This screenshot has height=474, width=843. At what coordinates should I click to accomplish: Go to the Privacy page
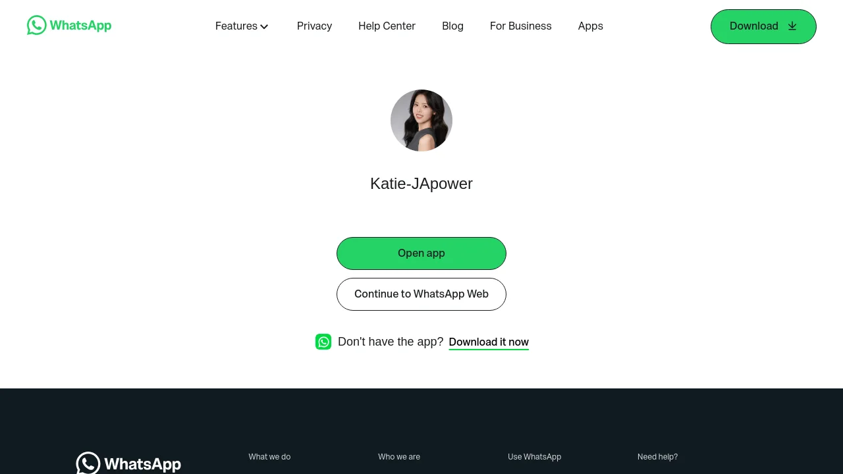tap(314, 26)
